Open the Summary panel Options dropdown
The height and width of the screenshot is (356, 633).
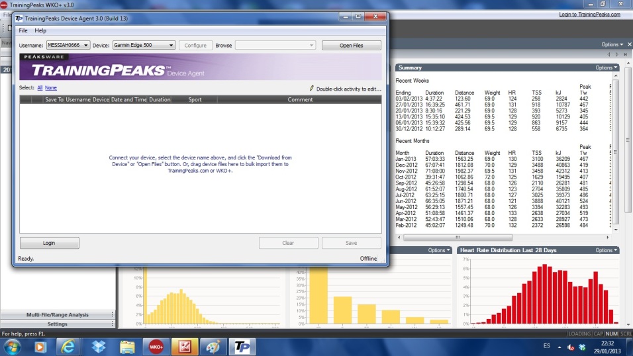pos(606,67)
